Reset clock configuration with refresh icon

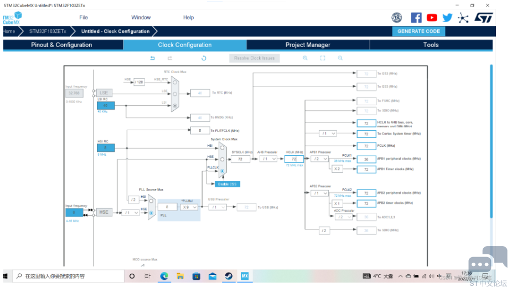pos(204,58)
